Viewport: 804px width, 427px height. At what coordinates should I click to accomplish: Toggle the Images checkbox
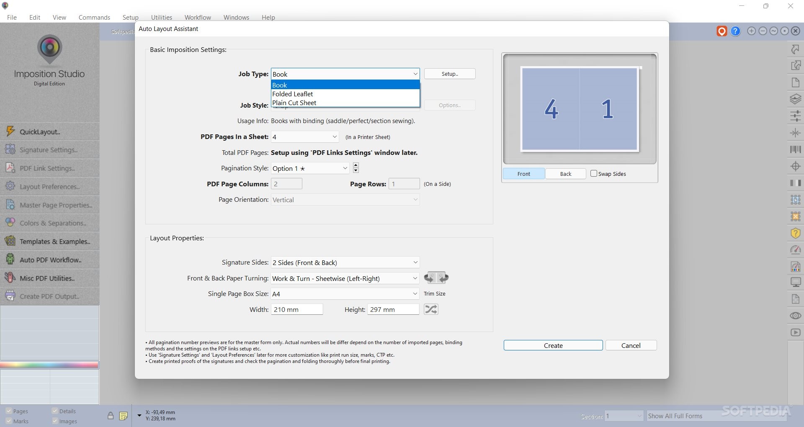tap(54, 421)
